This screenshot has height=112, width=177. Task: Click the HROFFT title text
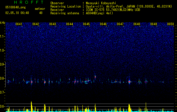pyautogui.click(x=29, y=2)
